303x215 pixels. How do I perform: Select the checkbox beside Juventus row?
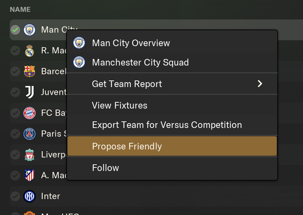(15, 92)
